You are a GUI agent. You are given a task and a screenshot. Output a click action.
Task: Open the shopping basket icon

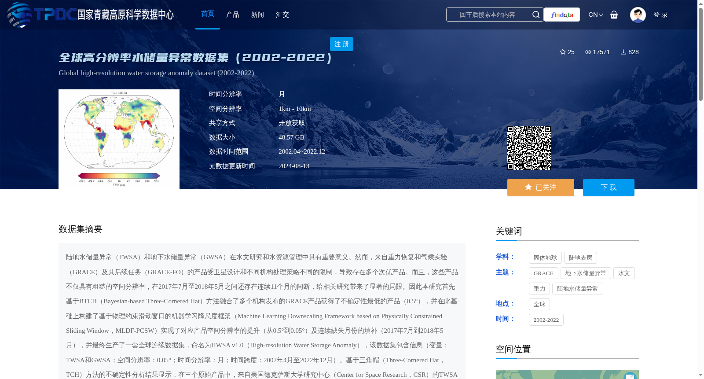pos(614,15)
